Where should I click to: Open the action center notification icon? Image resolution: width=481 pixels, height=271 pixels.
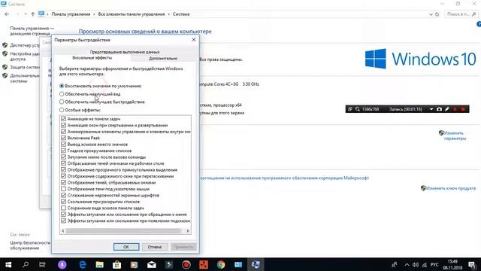tap(473, 264)
